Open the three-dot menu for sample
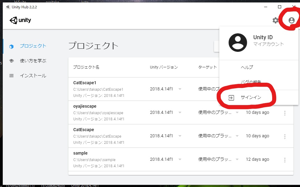Image resolution: width=300 pixels, height=187 pixels. click(x=285, y=160)
